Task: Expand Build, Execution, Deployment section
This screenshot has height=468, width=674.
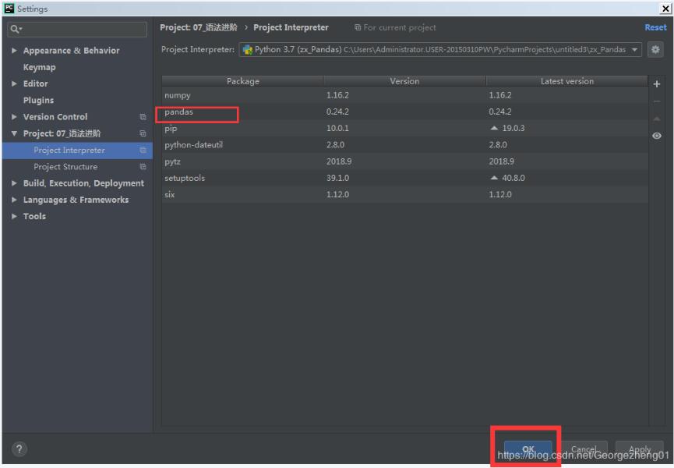Action: (14, 183)
